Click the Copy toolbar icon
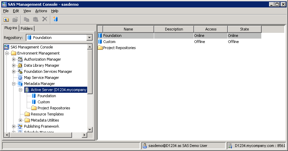The width and height of the screenshot is (288, 151). [x=26, y=19]
